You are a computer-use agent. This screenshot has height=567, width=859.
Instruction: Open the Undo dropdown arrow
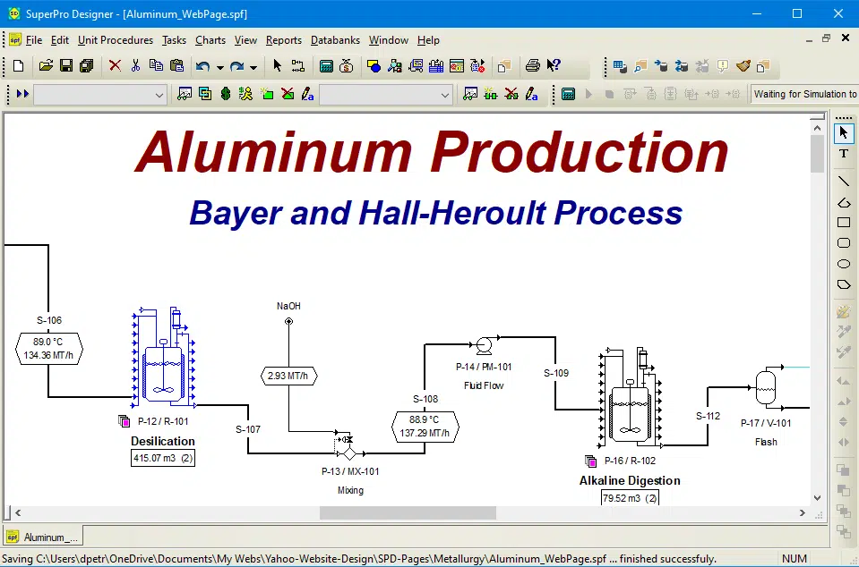pos(219,65)
